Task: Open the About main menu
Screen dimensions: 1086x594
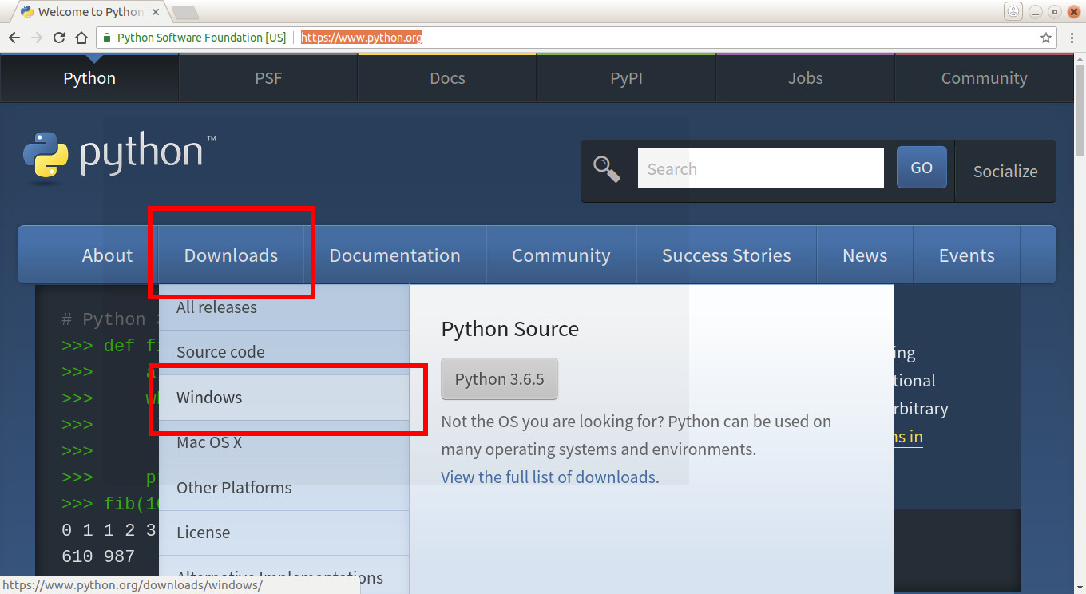Action: pos(107,255)
